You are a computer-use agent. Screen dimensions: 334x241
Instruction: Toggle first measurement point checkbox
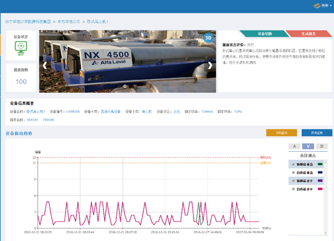click(292, 164)
